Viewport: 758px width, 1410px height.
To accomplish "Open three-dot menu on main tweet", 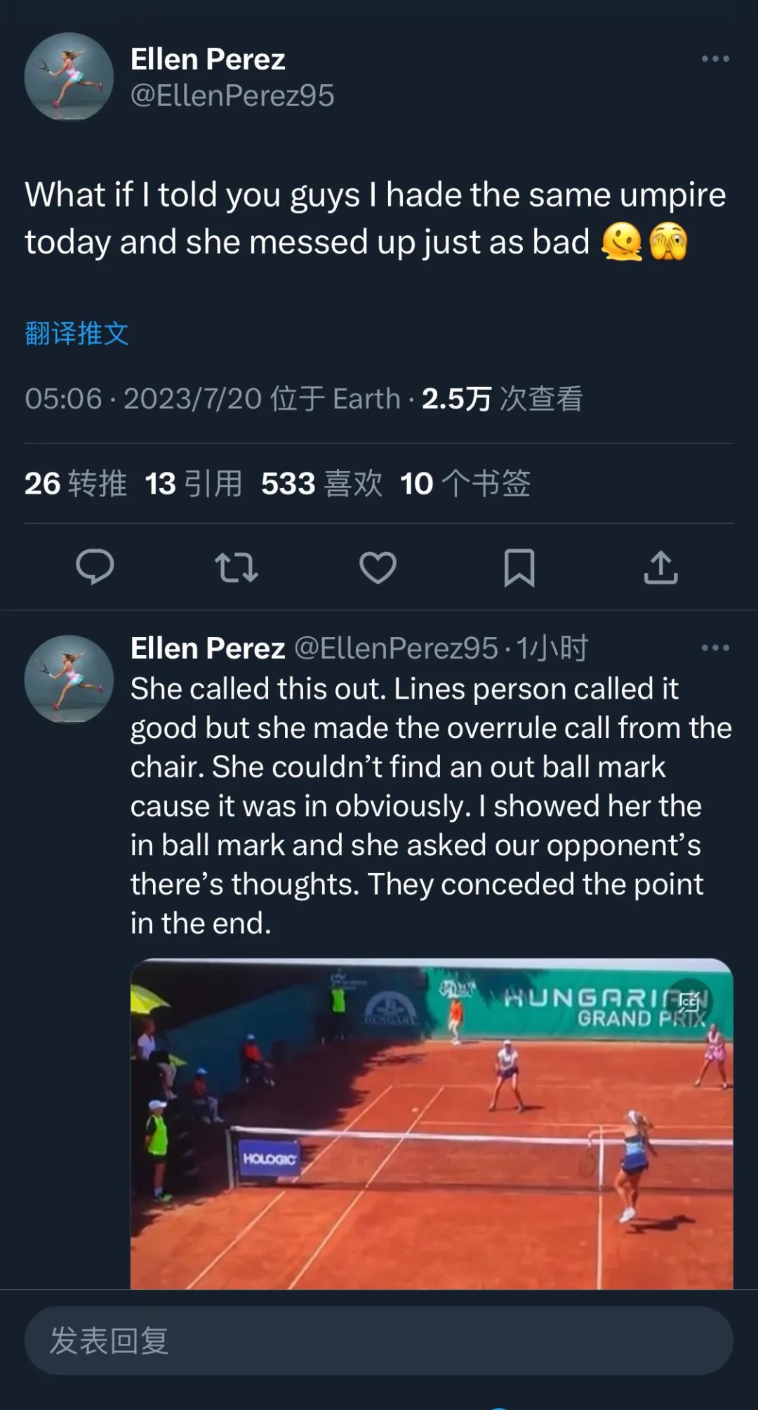I will (x=715, y=59).
